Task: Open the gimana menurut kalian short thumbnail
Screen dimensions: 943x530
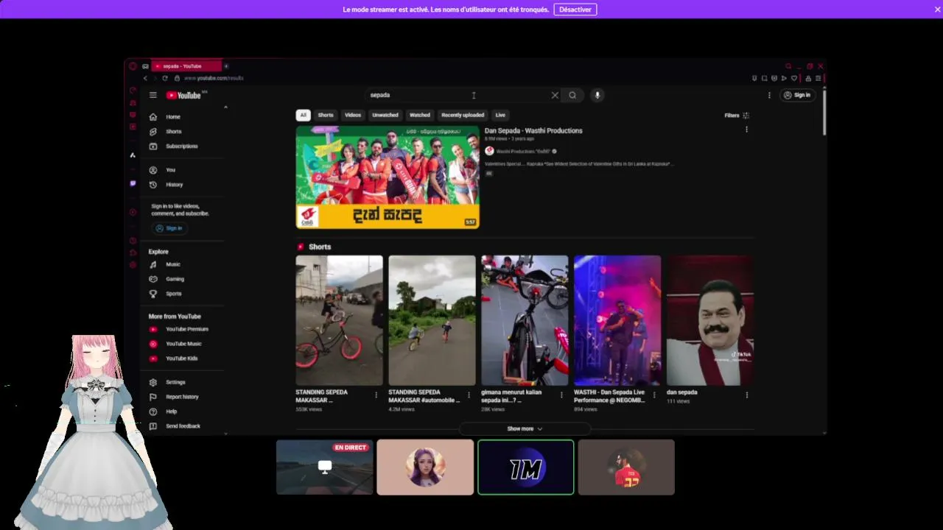Action: 525,320
